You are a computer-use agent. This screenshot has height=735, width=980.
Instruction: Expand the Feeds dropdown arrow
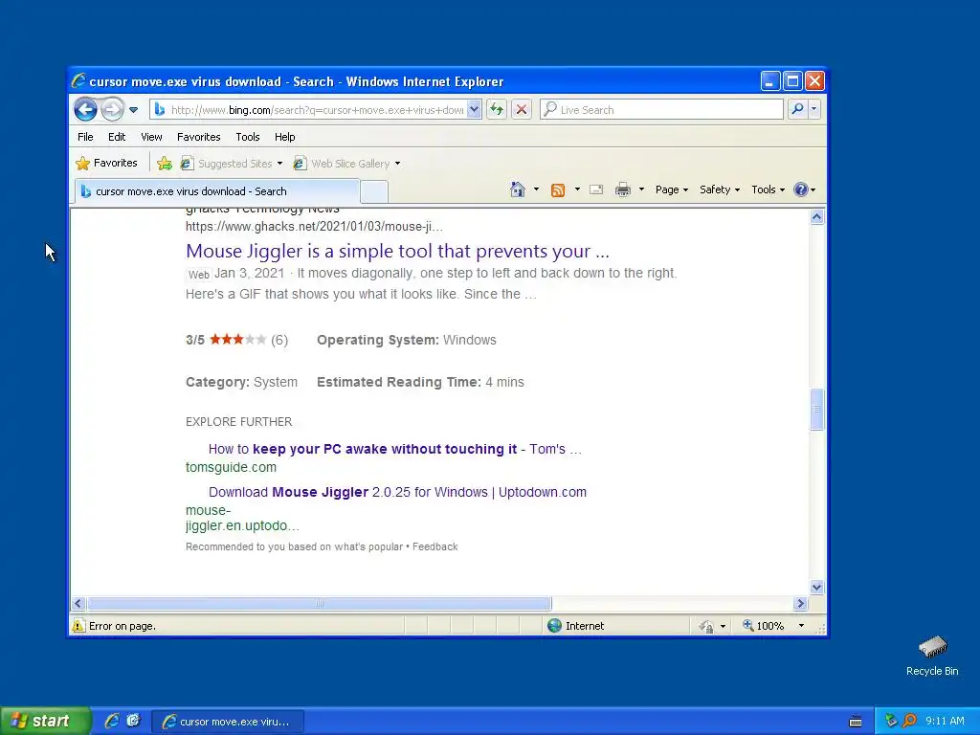[577, 189]
